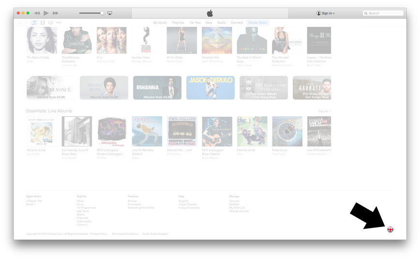Click the UK flag country icon
420x259 pixels.
390,230
